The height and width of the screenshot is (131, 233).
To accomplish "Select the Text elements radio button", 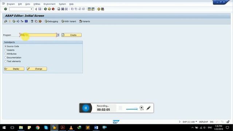I will click(x=5, y=61).
